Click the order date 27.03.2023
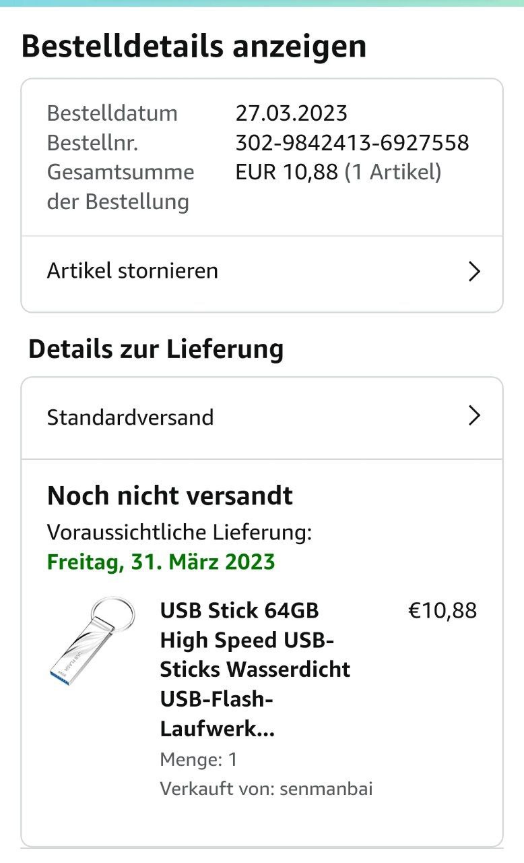The image size is (524, 863). coord(291,113)
